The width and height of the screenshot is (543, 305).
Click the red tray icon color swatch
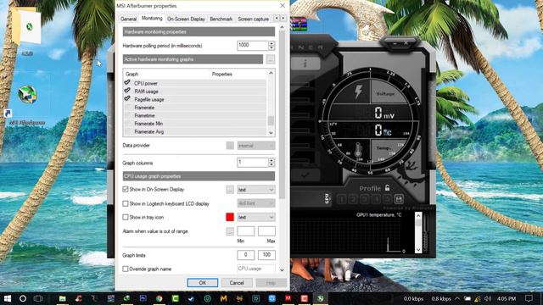pos(230,217)
